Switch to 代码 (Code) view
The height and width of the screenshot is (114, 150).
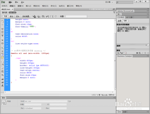click(x=5, y=17)
